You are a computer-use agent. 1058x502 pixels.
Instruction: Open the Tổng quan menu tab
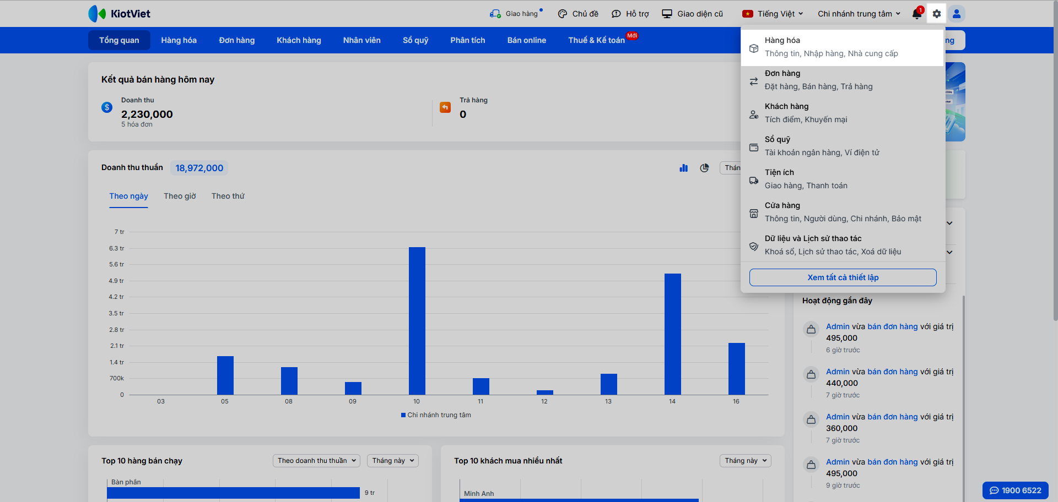[119, 40]
